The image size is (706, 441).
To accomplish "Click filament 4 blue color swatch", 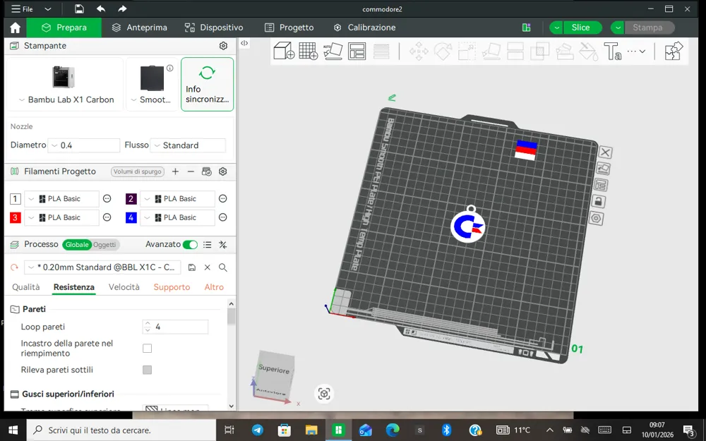I will 131,218.
